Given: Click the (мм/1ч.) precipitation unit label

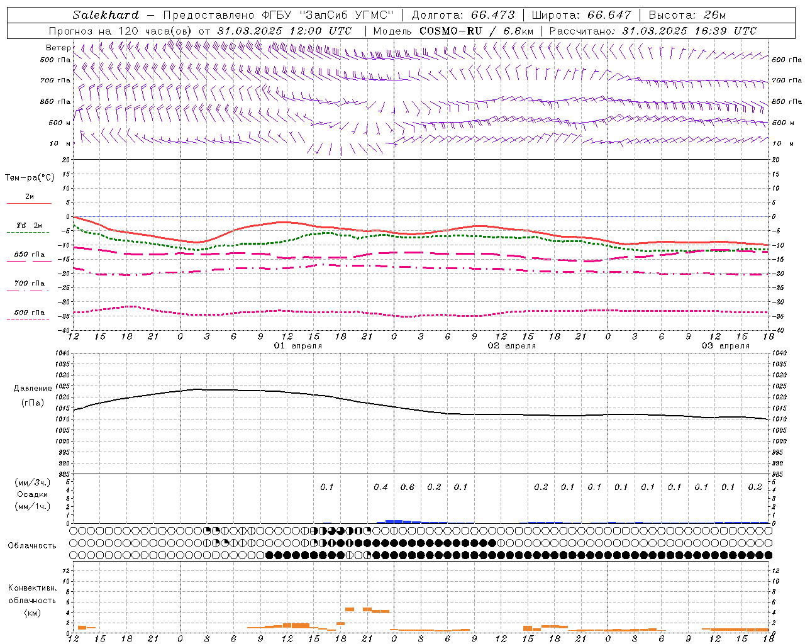Looking at the screenshot, I should pos(33,506).
